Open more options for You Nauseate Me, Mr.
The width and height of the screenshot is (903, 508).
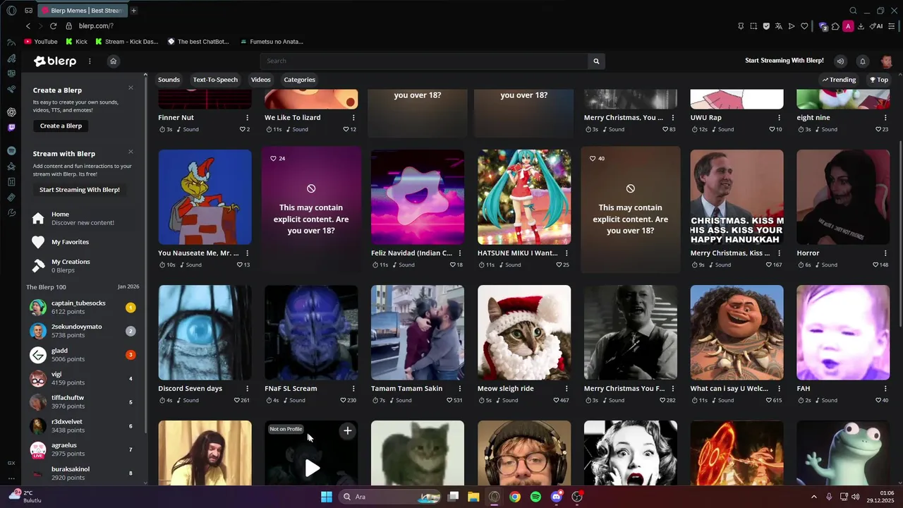coord(247,253)
